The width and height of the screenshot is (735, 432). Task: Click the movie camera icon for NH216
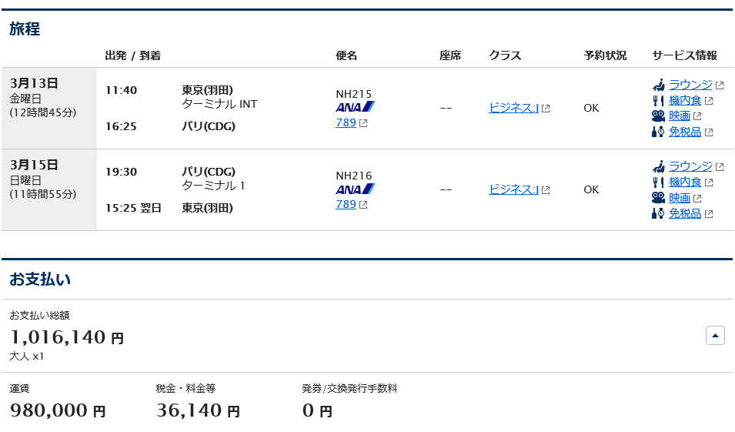[x=658, y=197]
